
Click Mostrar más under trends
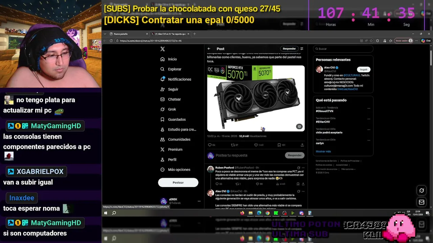pos(323,152)
